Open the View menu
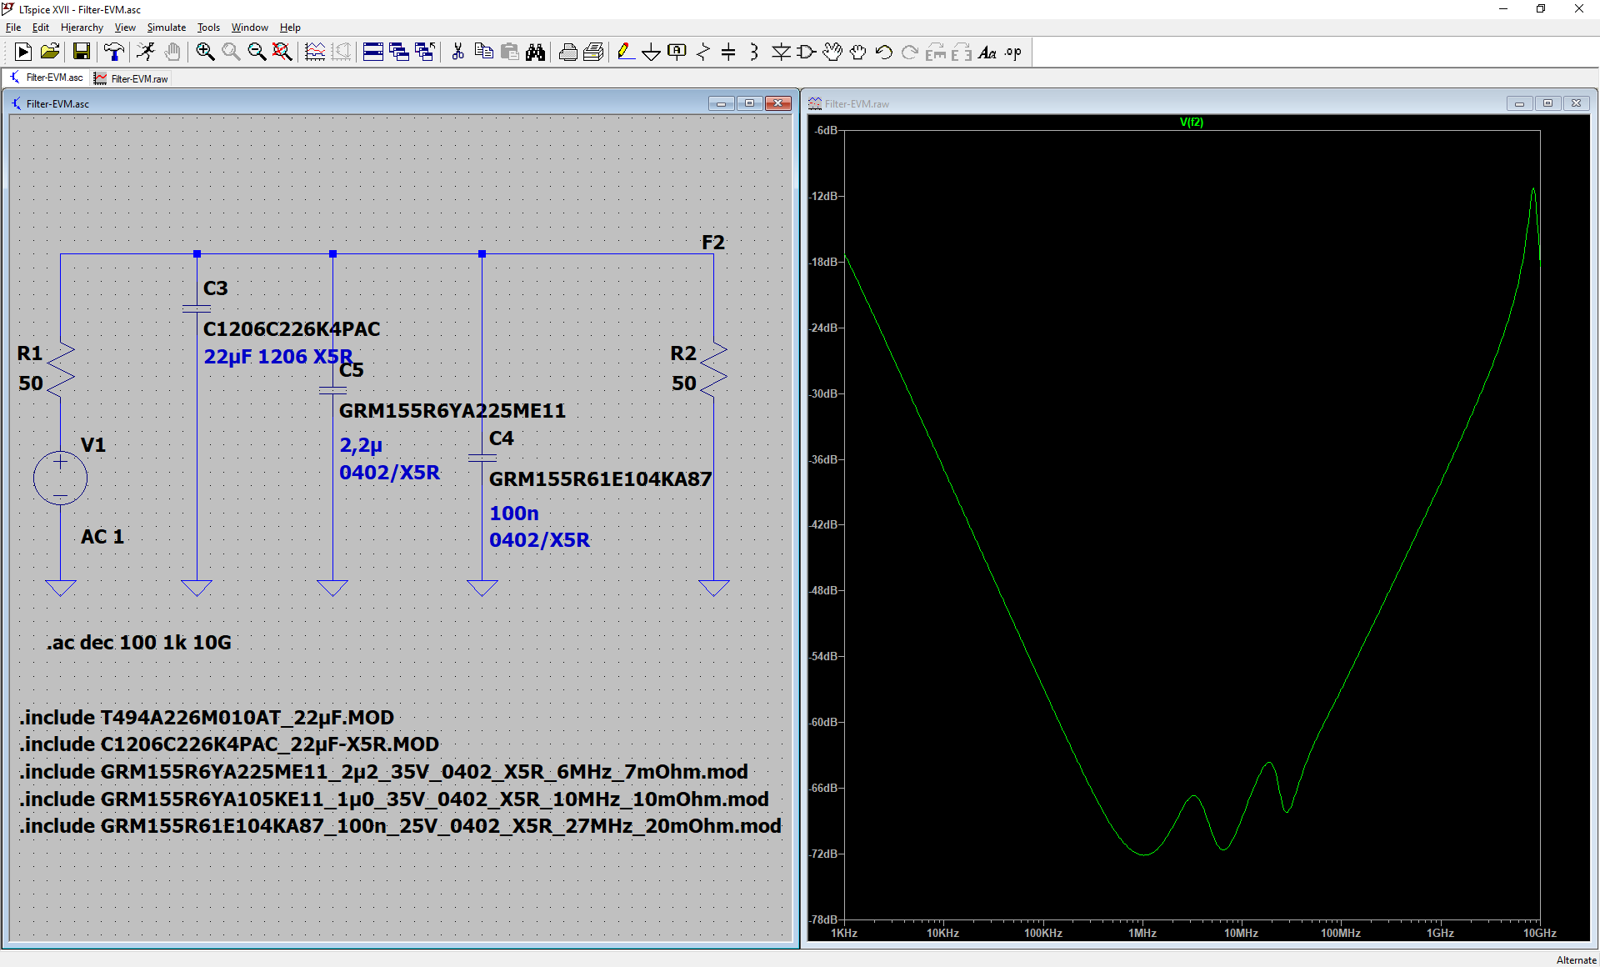This screenshot has height=967, width=1600. point(125,28)
